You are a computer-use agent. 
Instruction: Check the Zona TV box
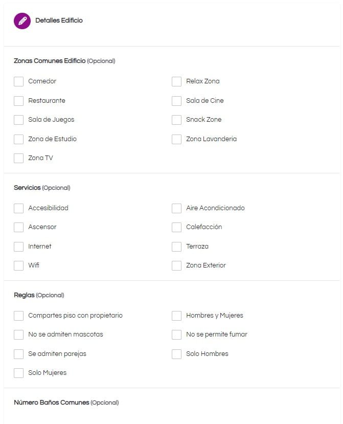coord(18,158)
